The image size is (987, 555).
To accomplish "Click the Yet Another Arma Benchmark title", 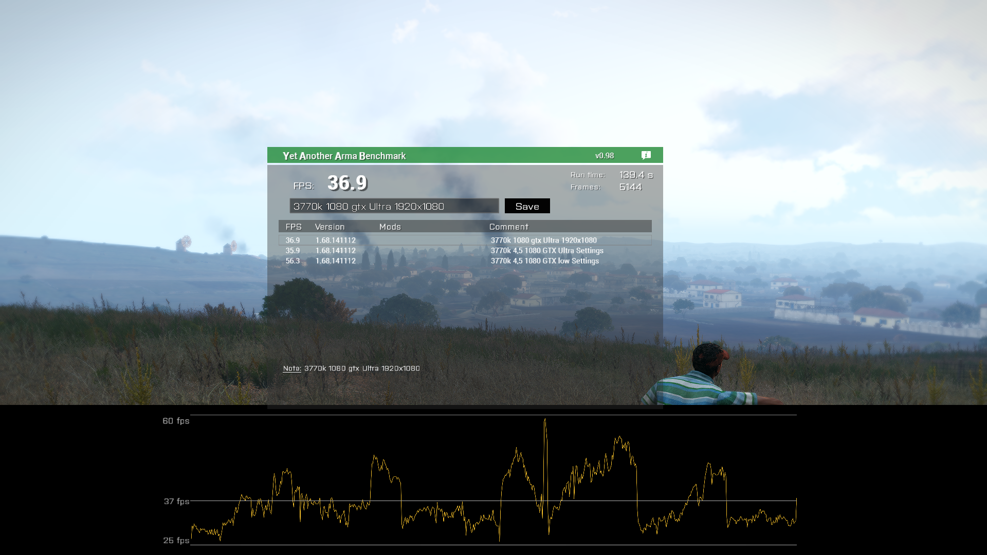I will [344, 156].
